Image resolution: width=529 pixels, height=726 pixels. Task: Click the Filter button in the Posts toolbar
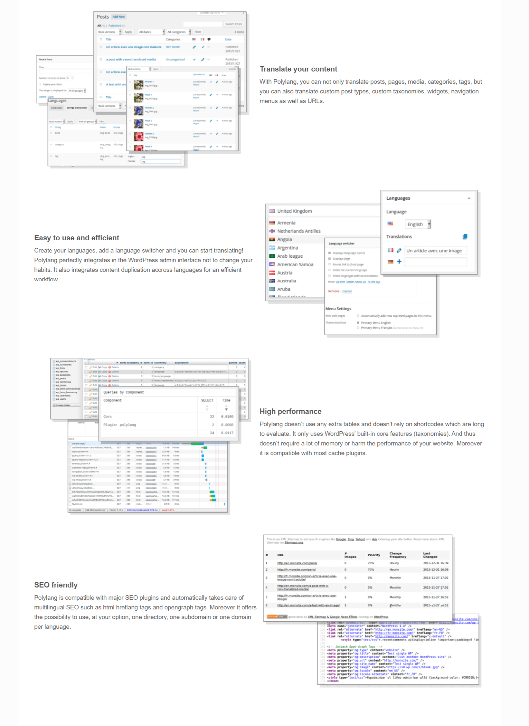[198, 32]
